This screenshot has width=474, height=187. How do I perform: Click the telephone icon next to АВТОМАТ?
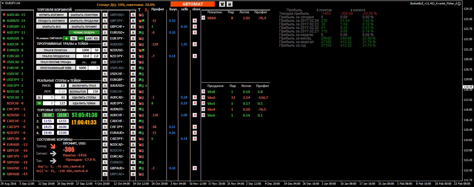click(222, 4)
